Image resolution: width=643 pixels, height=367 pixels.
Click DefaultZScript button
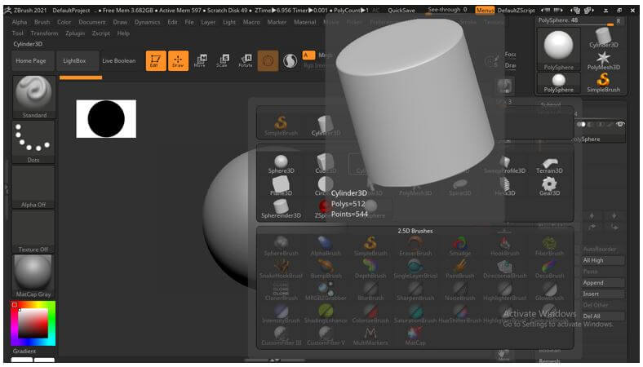click(x=516, y=11)
